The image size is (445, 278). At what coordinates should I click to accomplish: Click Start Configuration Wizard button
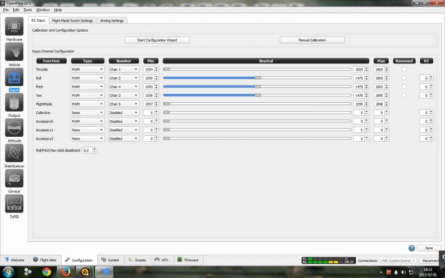(156, 40)
